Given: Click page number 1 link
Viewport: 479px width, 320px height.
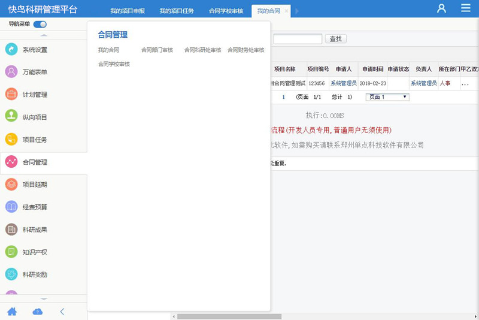Looking at the screenshot, I should pyautogui.click(x=283, y=97).
